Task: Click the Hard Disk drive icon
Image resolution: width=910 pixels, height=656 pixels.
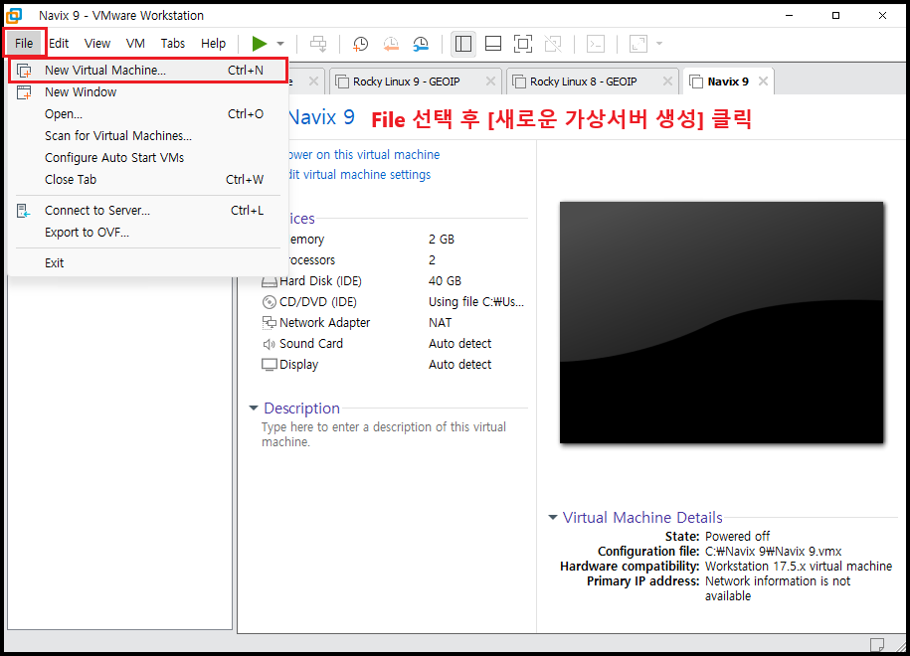Action: pos(270,282)
